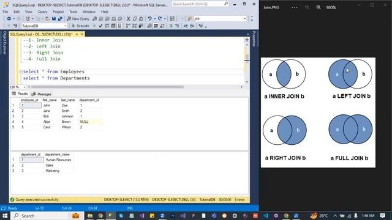The width and height of the screenshot is (392, 220).
Task: Click the employee_id column header
Action: (29, 100)
